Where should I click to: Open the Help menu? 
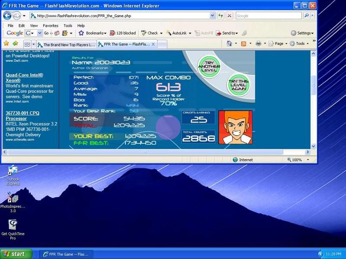(81, 25)
